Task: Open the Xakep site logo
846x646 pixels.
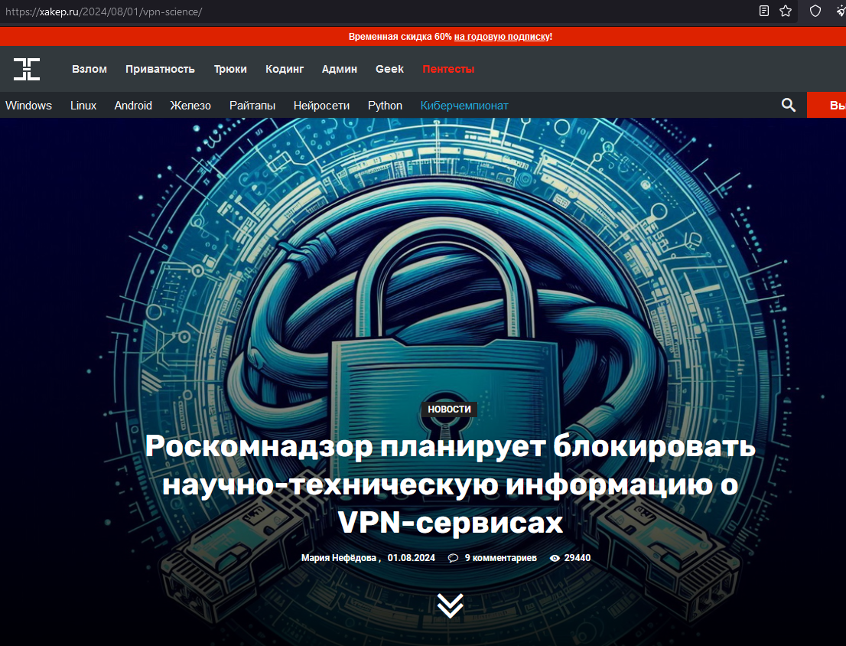Action: tap(27, 69)
